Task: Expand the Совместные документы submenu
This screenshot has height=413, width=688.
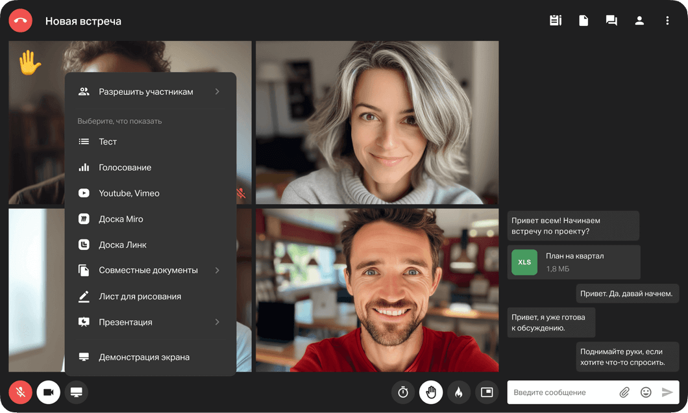Action: 217,270
